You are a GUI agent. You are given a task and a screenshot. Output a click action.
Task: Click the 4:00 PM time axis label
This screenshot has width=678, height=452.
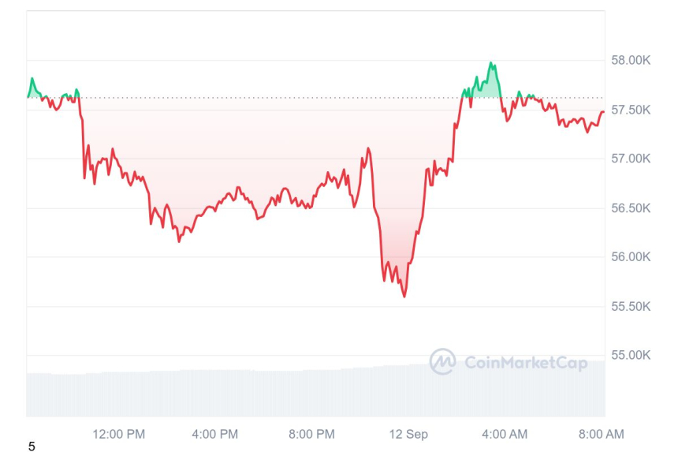pos(215,434)
